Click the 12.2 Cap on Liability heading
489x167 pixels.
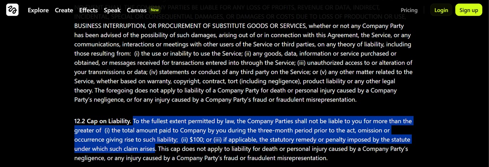coord(102,121)
